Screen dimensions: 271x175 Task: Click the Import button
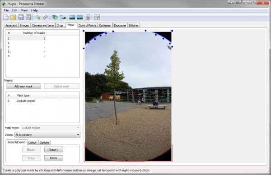54,149
